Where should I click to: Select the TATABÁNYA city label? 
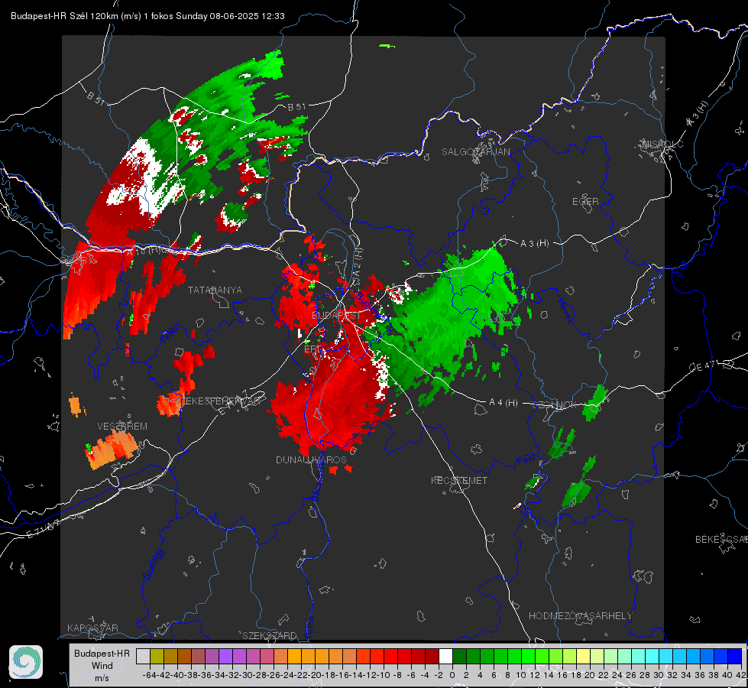point(215,290)
